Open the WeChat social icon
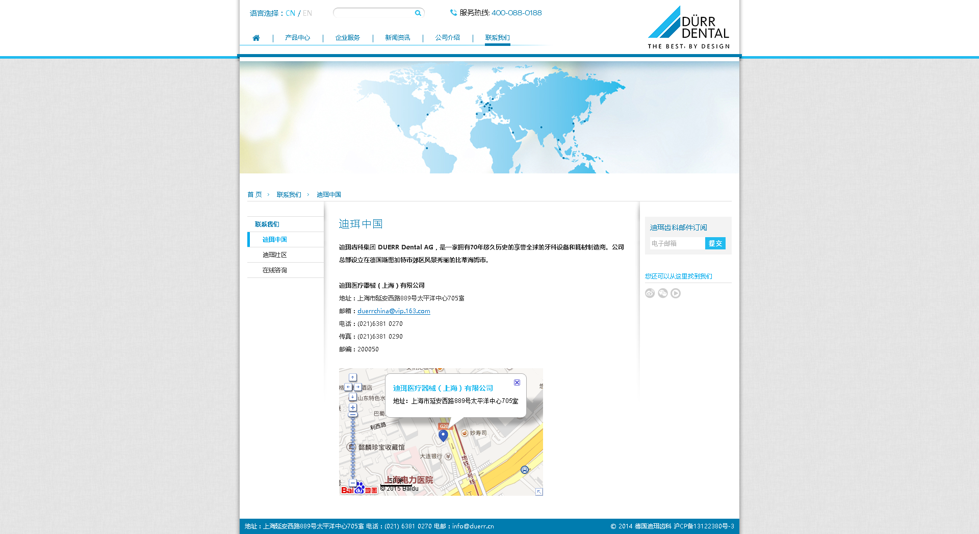The image size is (979, 534). click(x=663, y=293)
